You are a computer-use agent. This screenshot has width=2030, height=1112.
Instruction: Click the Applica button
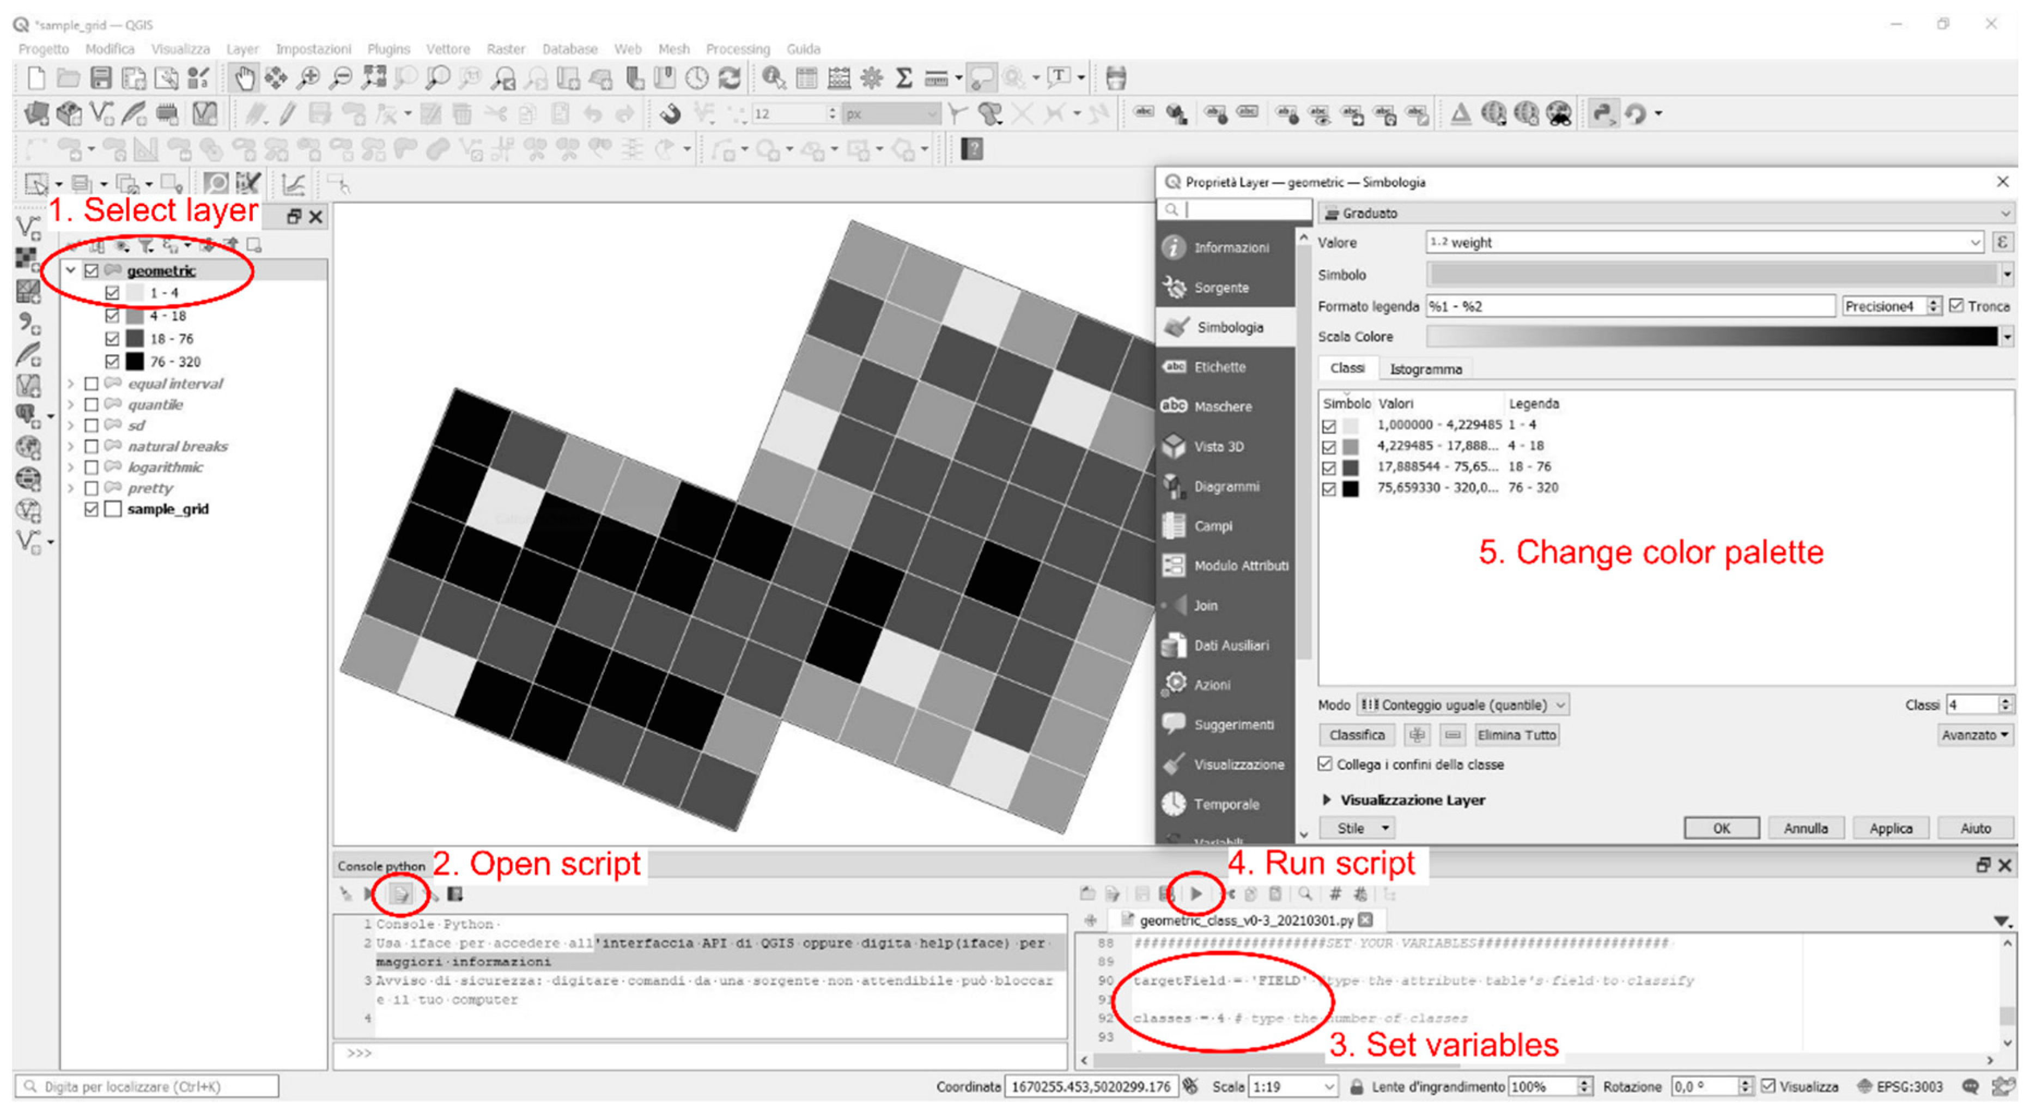(1890, 828)
